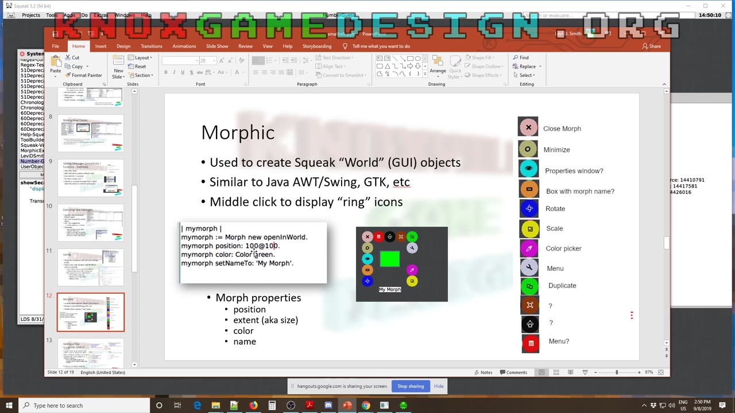The height and width of the screenshot is (413, 735).
Task: Click the Close Morph legend icon
Action: click(528, 127)
